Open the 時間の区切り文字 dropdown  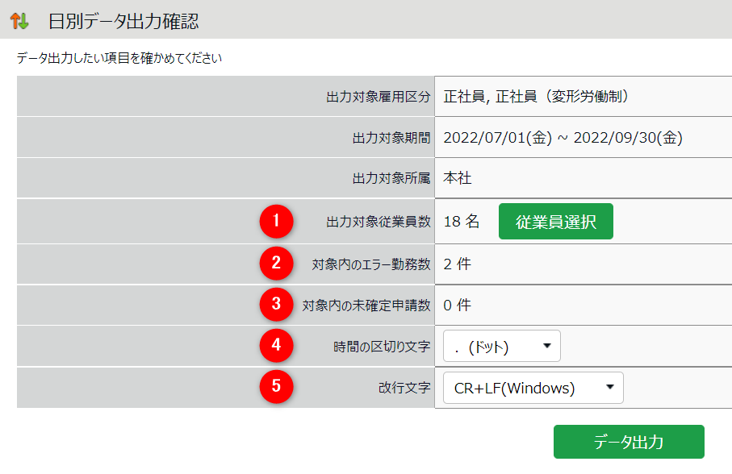[x=501, y=347]
